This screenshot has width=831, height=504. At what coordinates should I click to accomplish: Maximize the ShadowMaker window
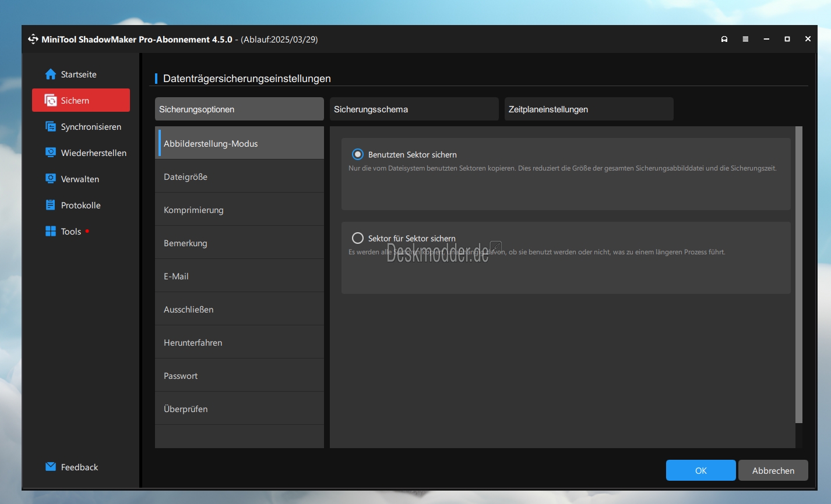[787, 39]
